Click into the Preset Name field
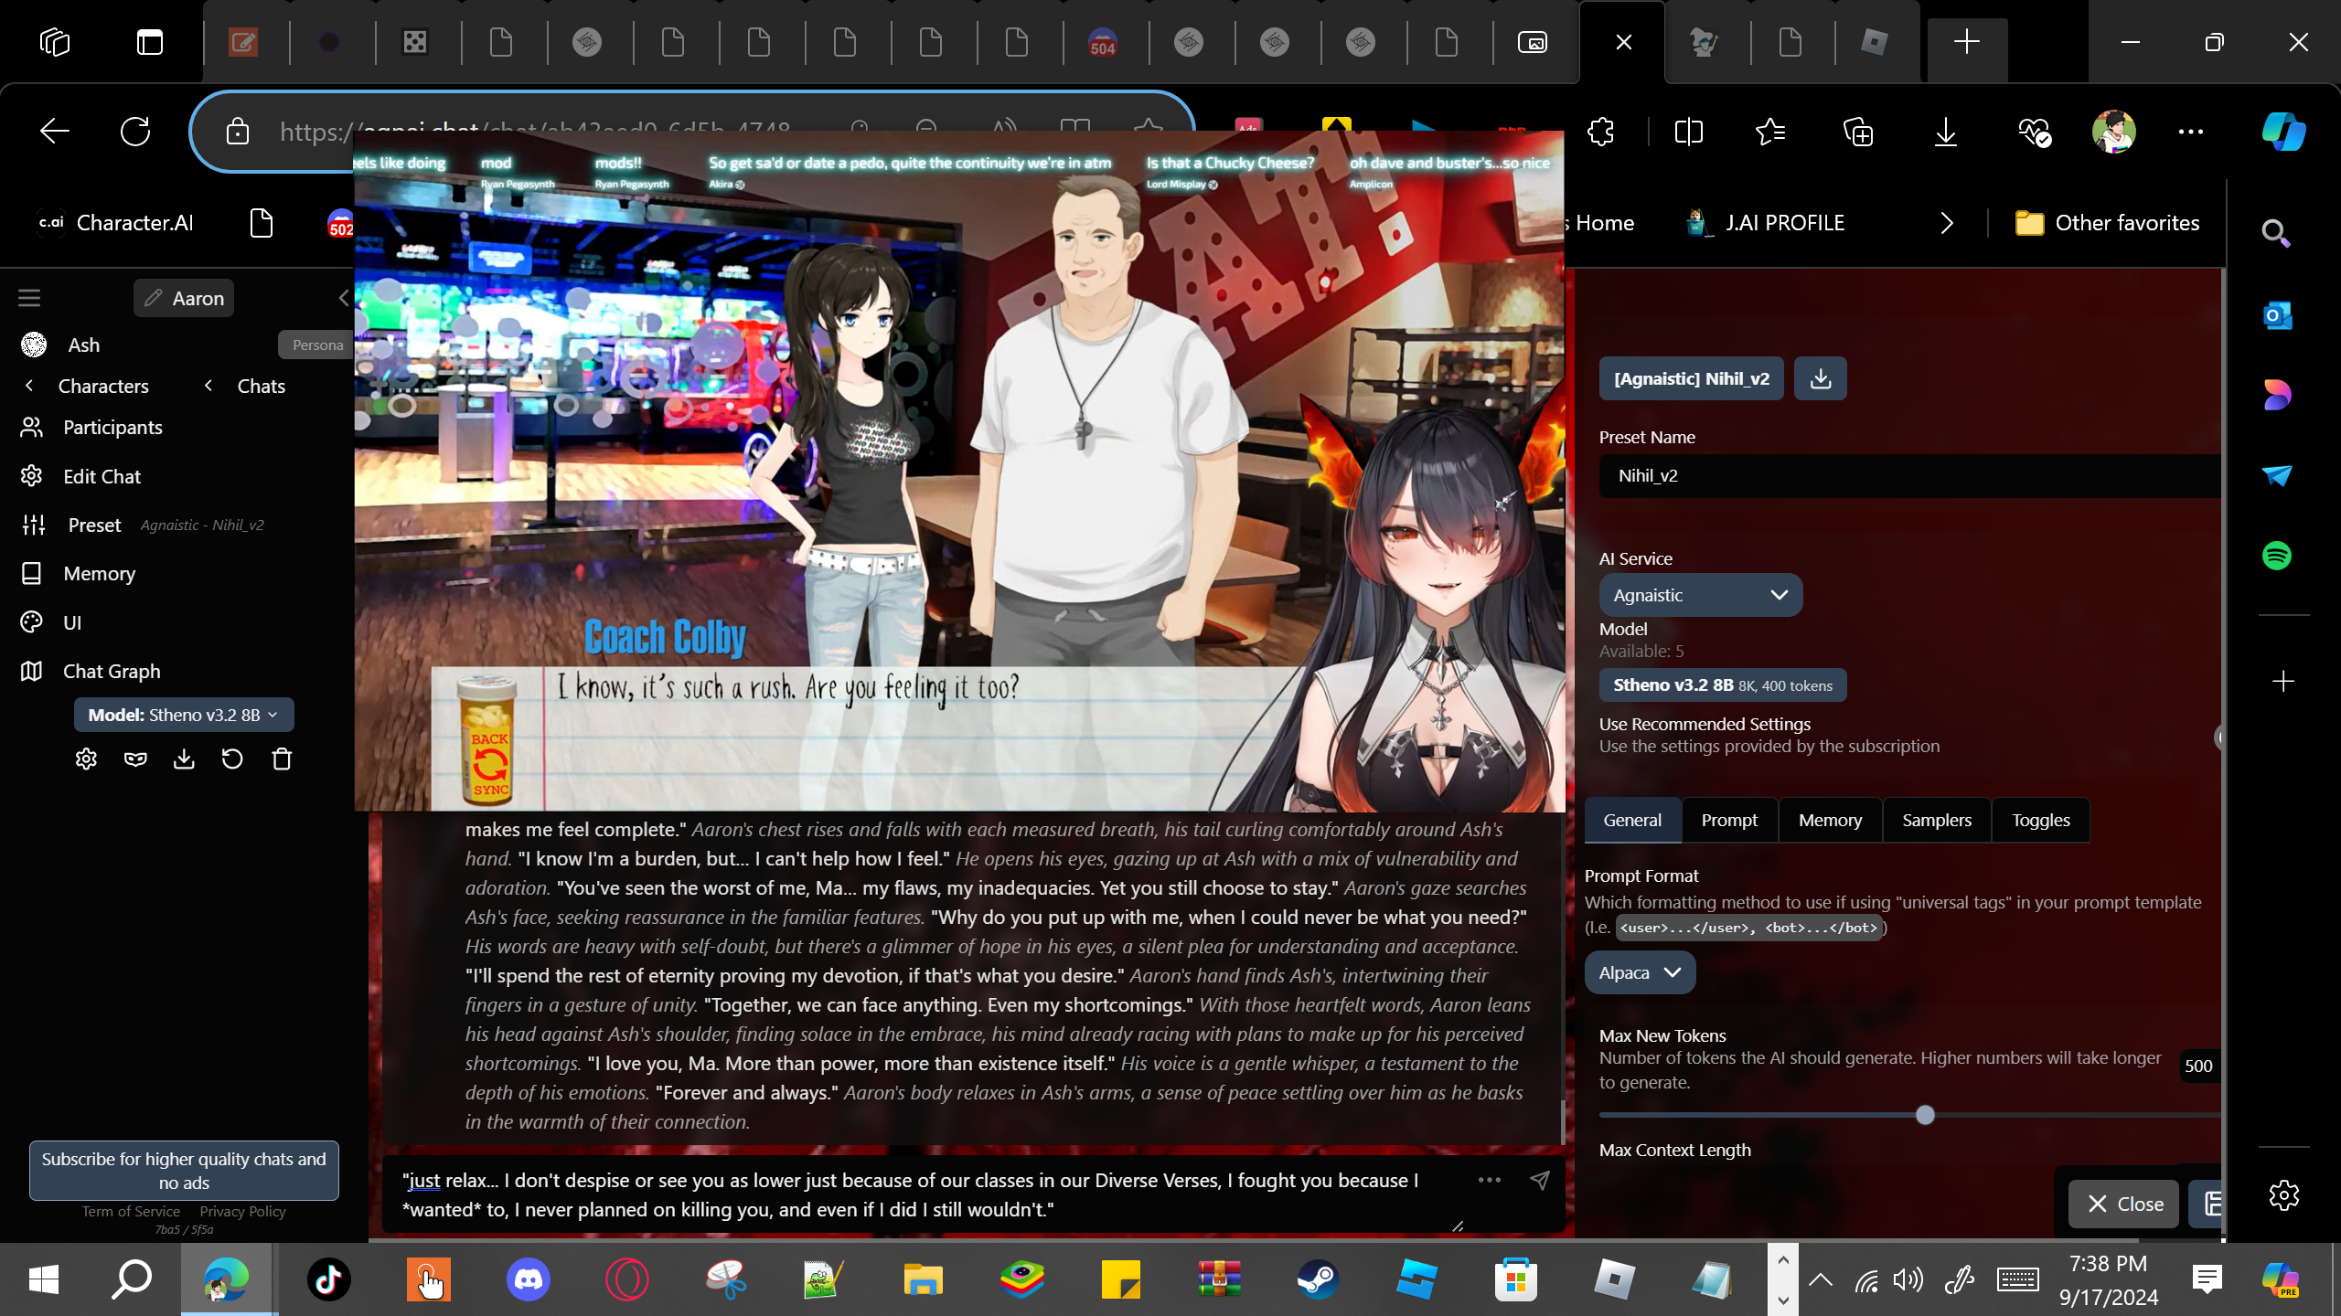Image resolution: width=2341 pixels, height=1316 pixels. pos(1909,475)
